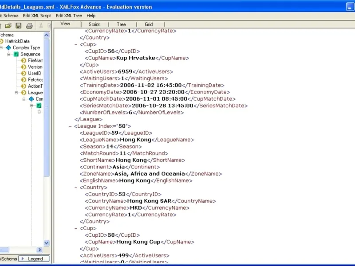Click the LeagueID value 59
355x266 pixels.
[115, 133]
